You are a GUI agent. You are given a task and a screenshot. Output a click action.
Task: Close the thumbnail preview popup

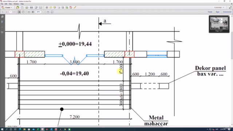[229, 16]
